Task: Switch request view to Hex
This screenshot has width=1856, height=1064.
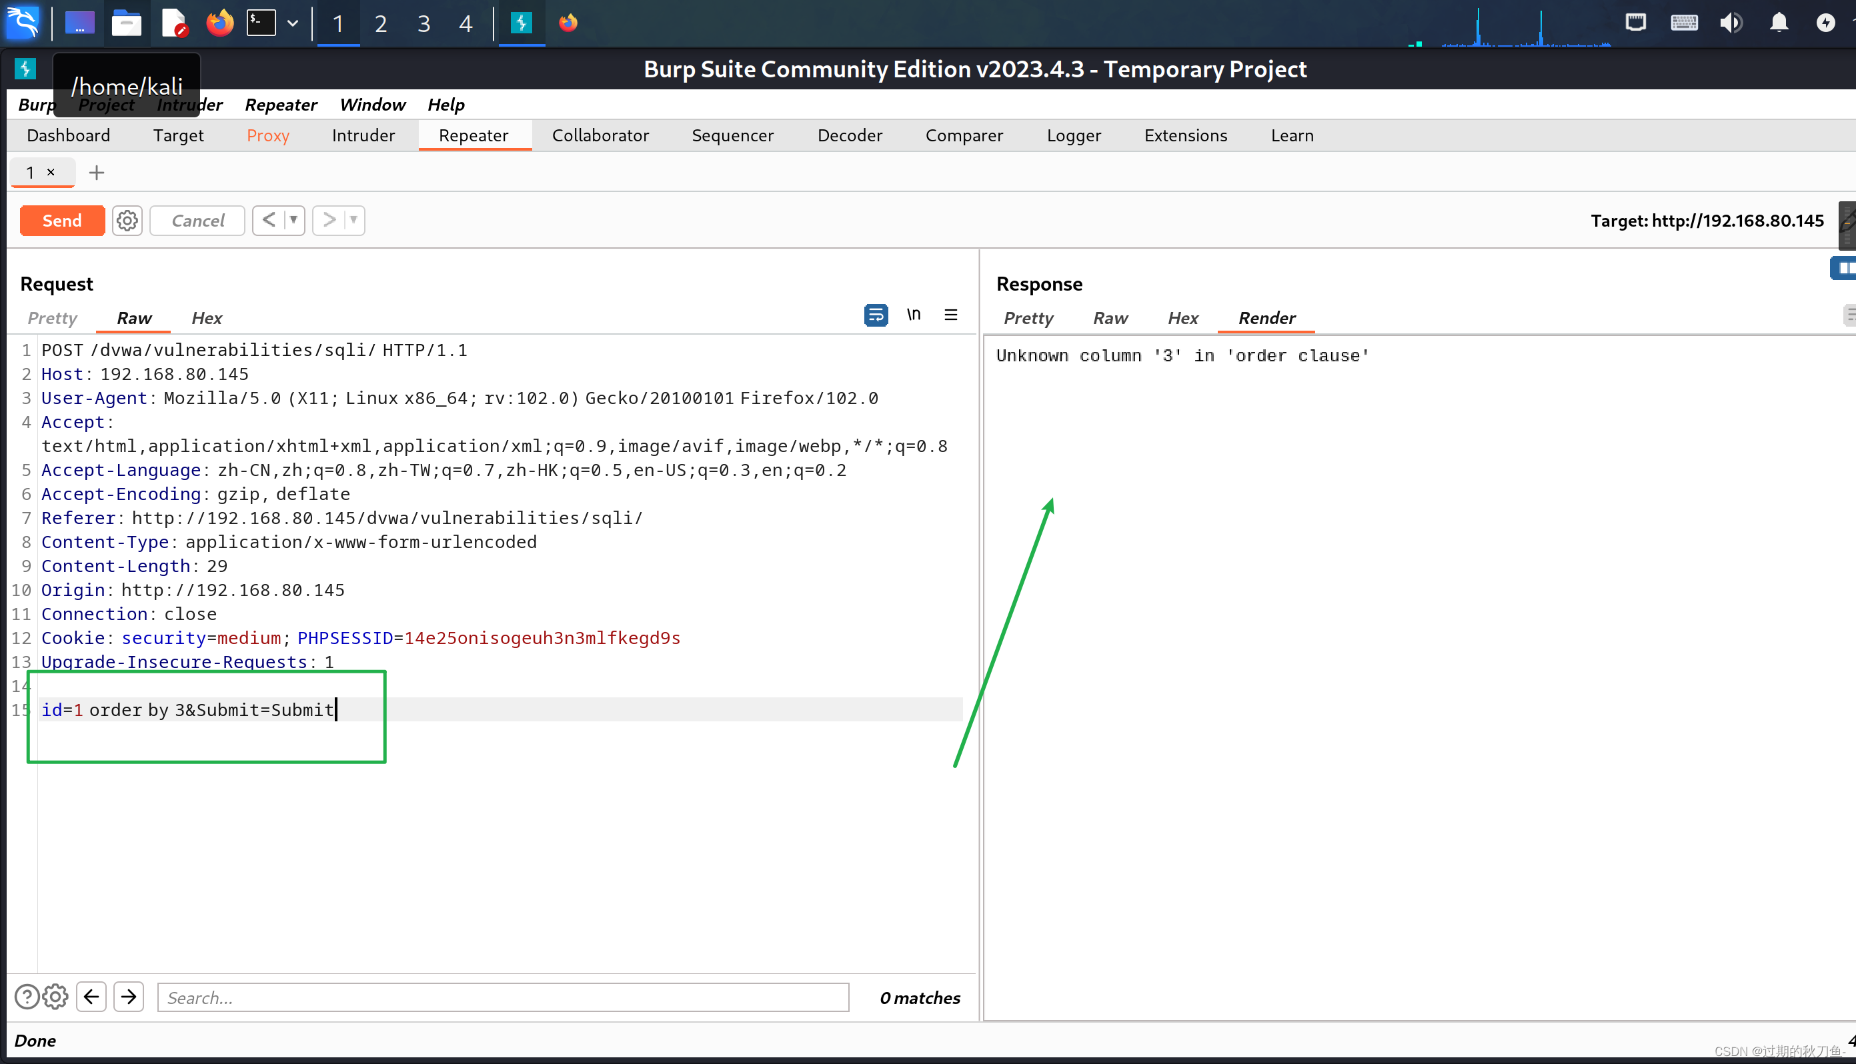Action: click(207, 318)
